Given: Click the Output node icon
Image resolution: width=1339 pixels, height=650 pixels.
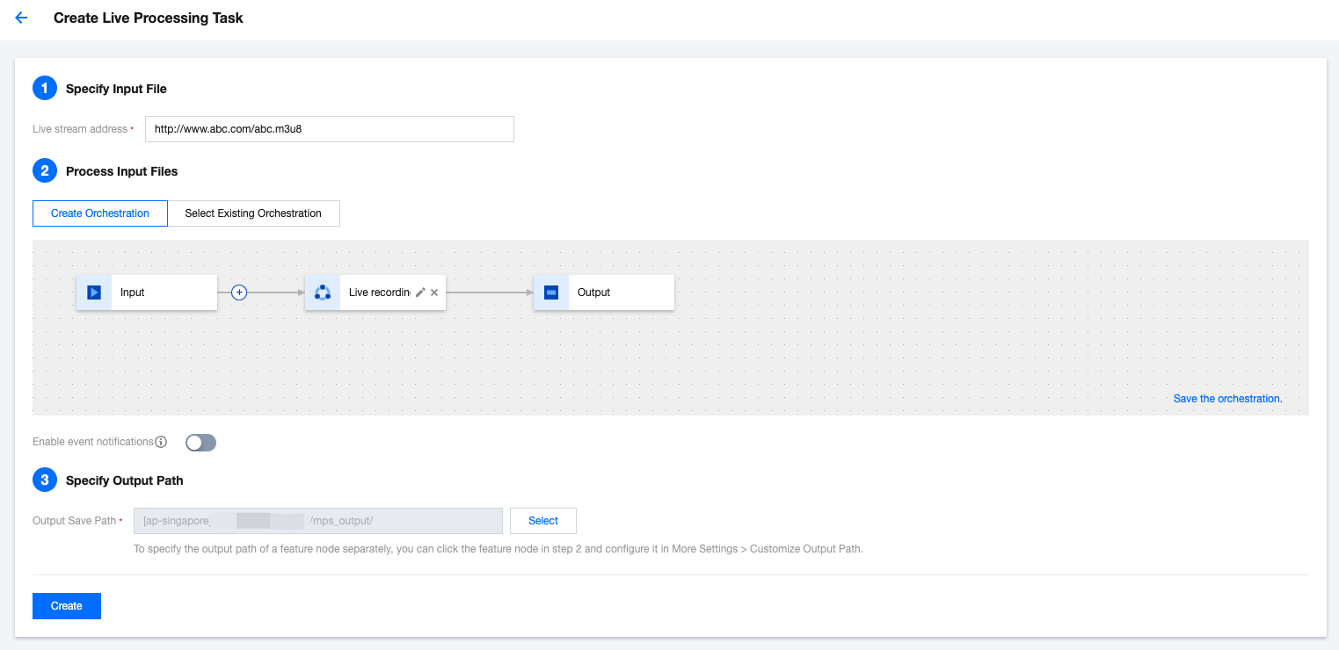Looking at the screenshot, I should click(x=551, y=292).
